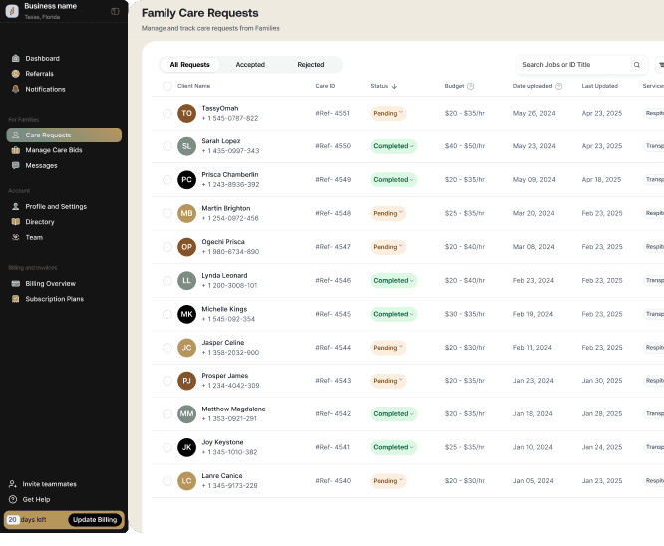
Task: Select Prosper James row checkbox
Action: pos(167,381)
